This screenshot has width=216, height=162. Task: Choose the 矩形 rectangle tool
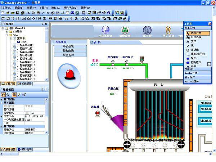click(x=194, y=58)
